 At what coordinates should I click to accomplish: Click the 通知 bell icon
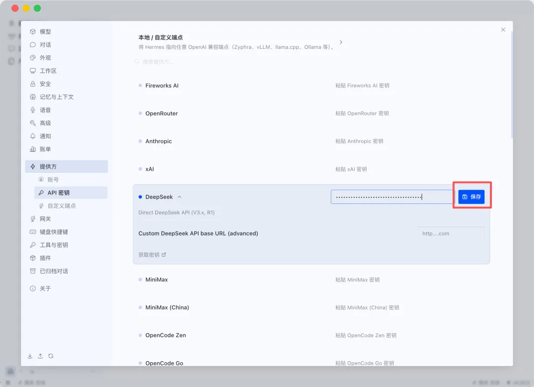tap(33, 136)
